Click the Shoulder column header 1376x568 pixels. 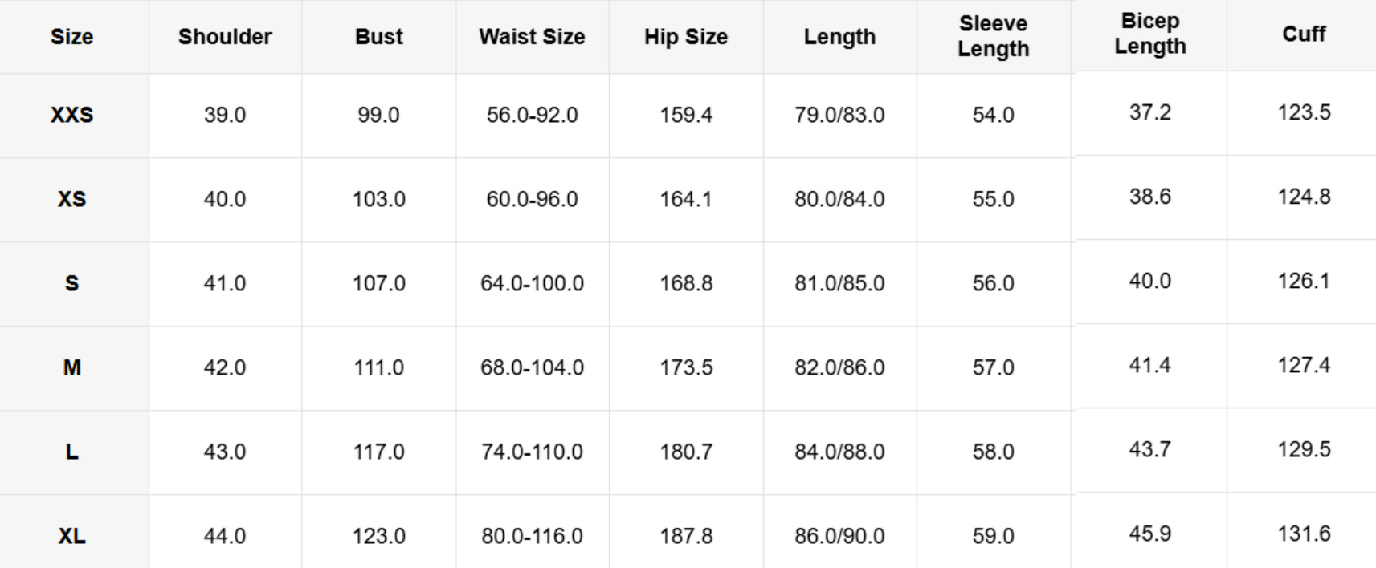pos(225,37)
